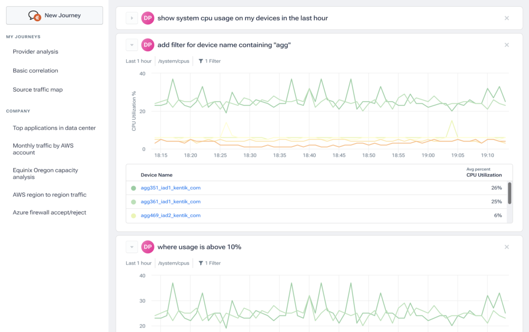The height and width of the screenshot is (332, 529).
Task: Click the New Journey chat bubble icon
Action: pyautogui.click(x=35, y=15)
